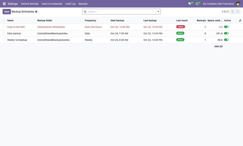243x146 pixels.
Task: Open the Backups menu
Action: [83, 4]
